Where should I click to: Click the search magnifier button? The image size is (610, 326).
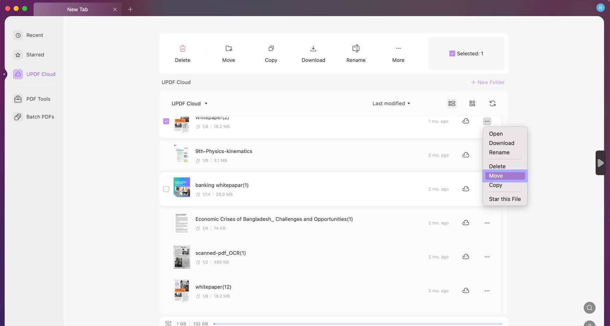point(589,308)
